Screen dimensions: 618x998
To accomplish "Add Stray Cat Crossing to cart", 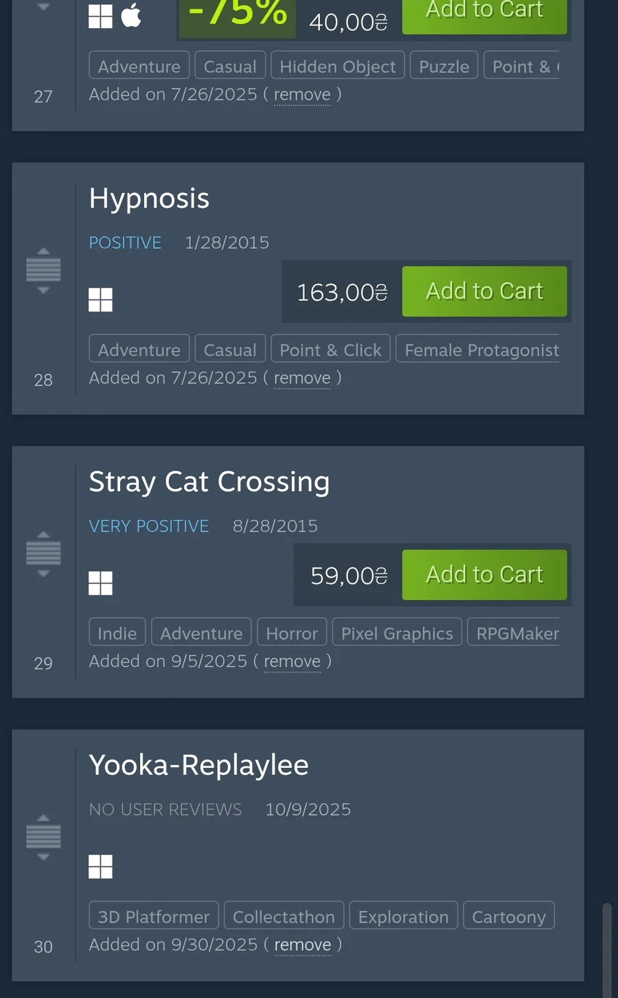I will click(484, 575).
